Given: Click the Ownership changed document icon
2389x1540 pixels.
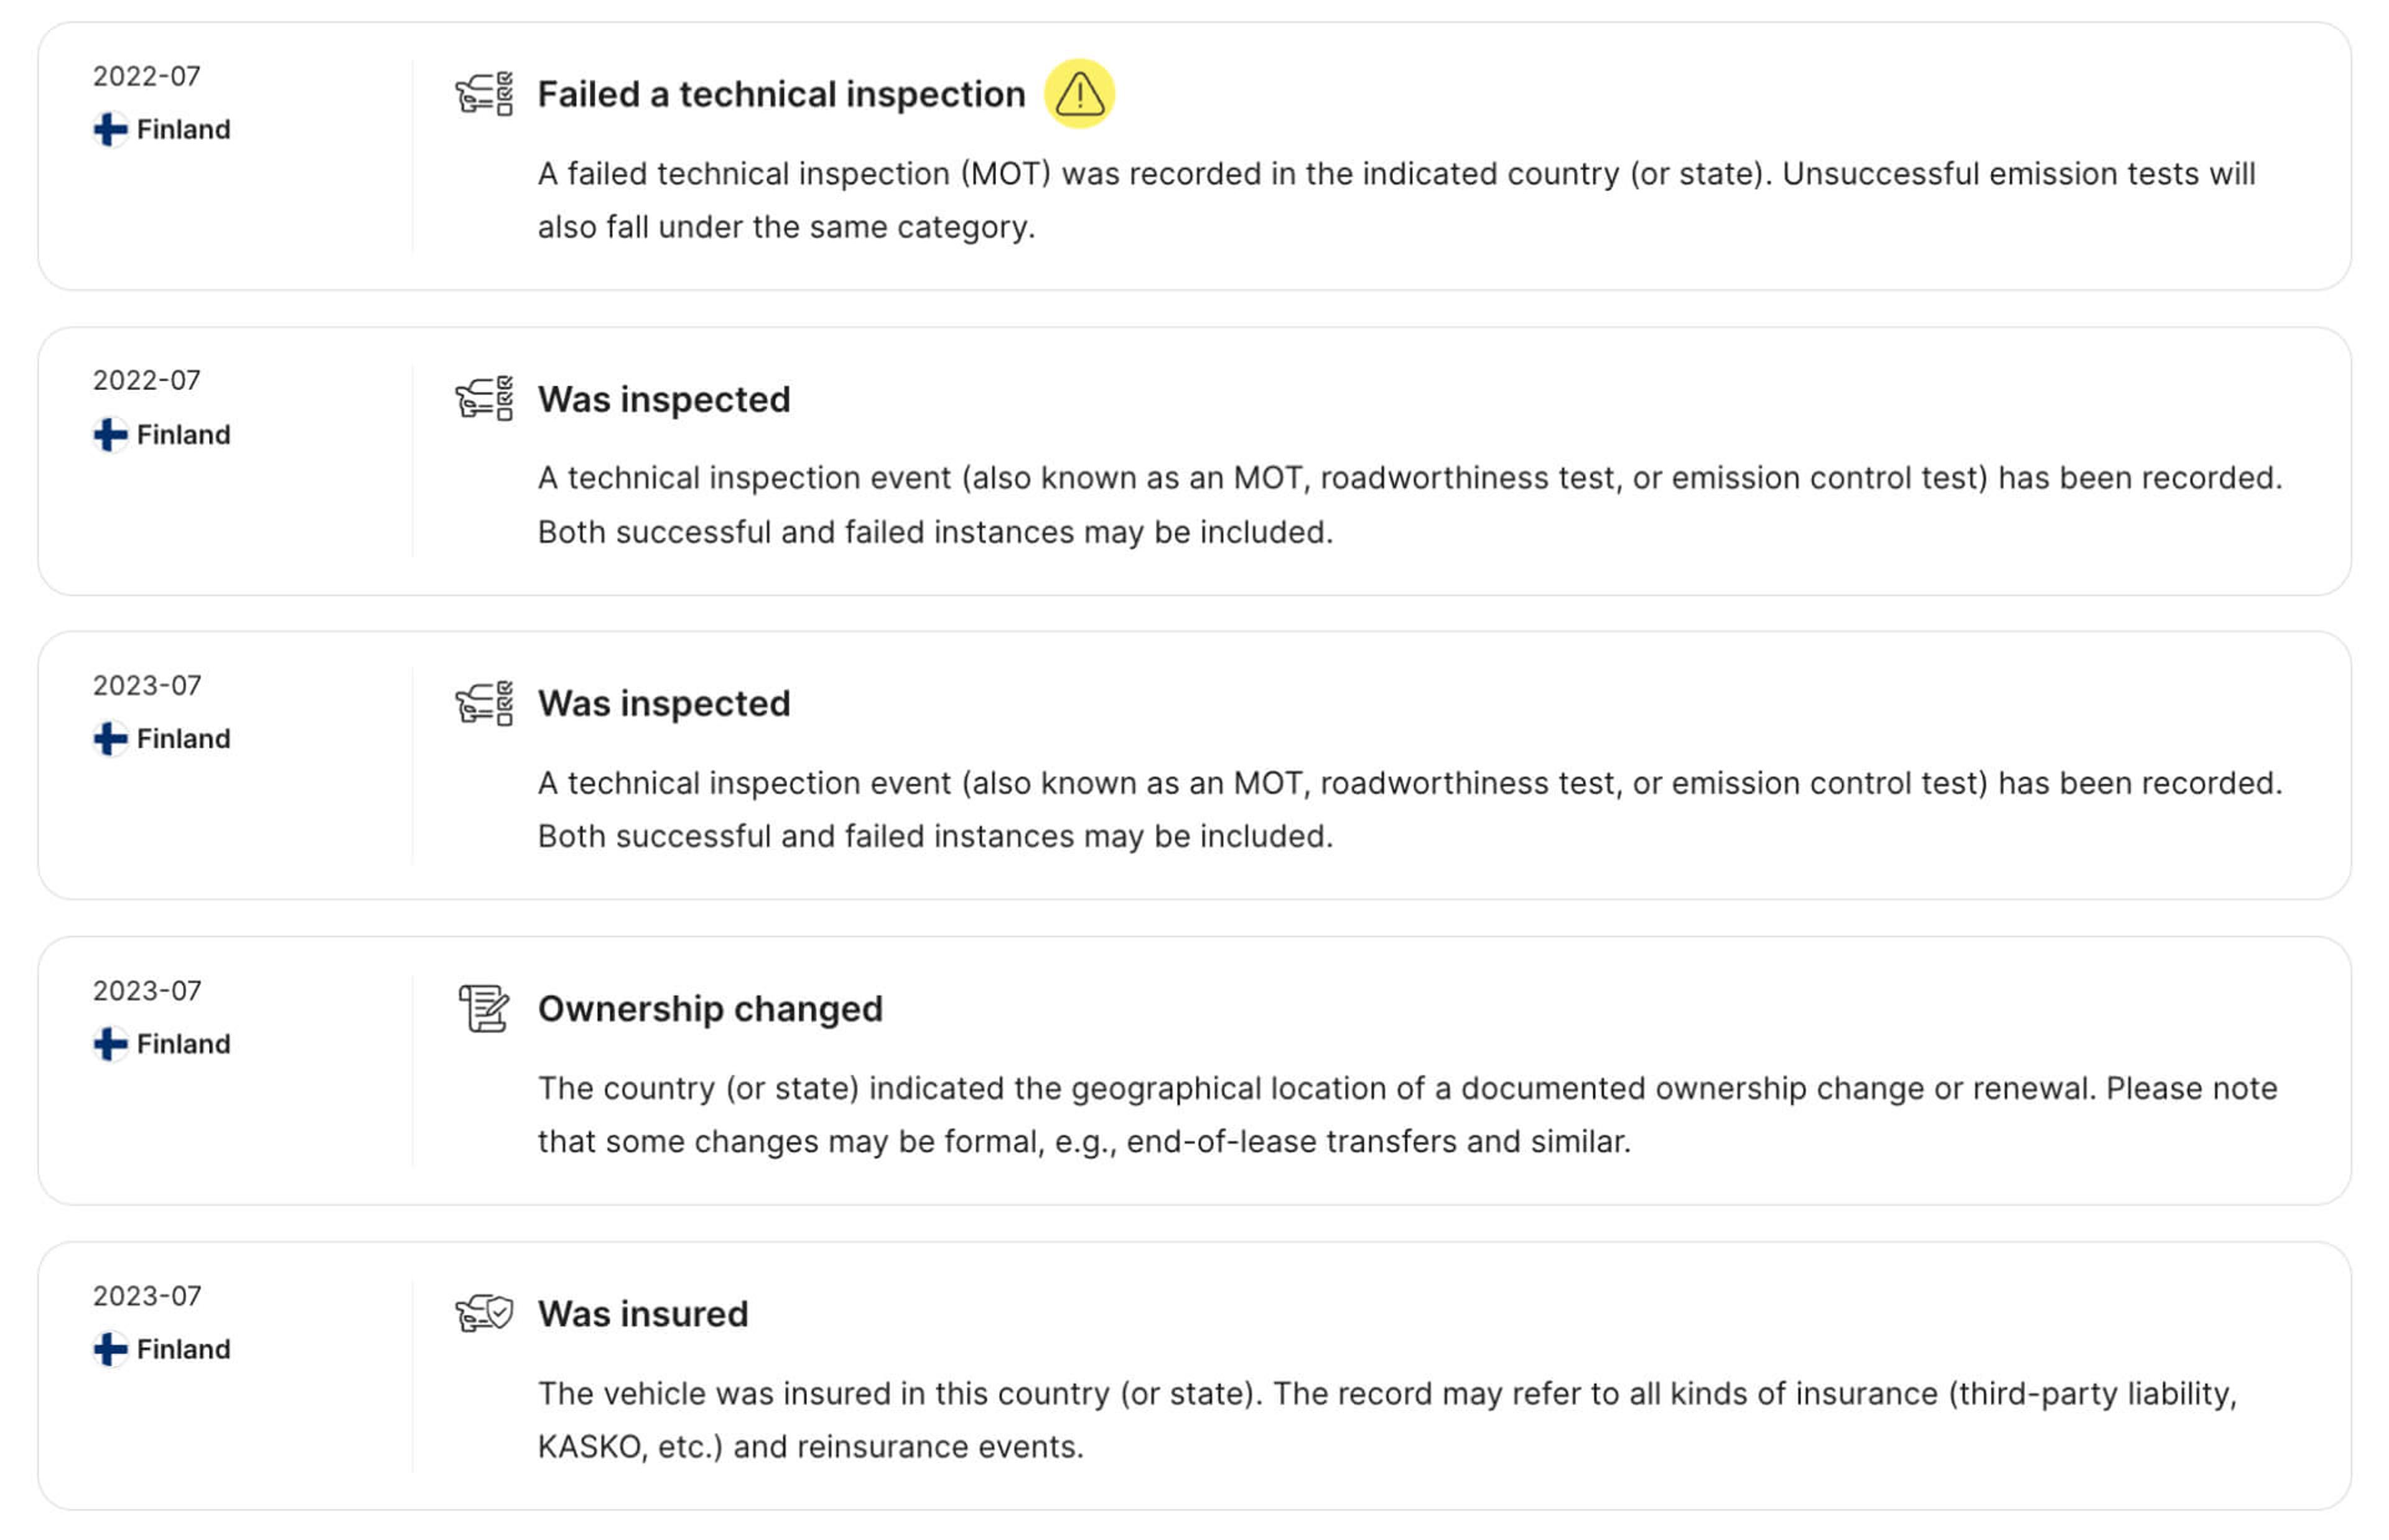Looking at the screenshot, I should click(484, 1008).
